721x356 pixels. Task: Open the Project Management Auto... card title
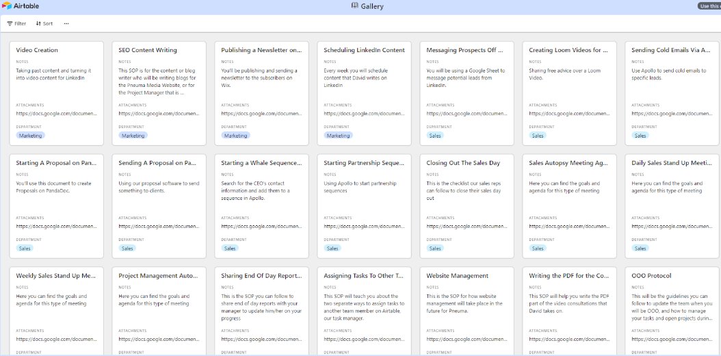[x=158, y=276]
